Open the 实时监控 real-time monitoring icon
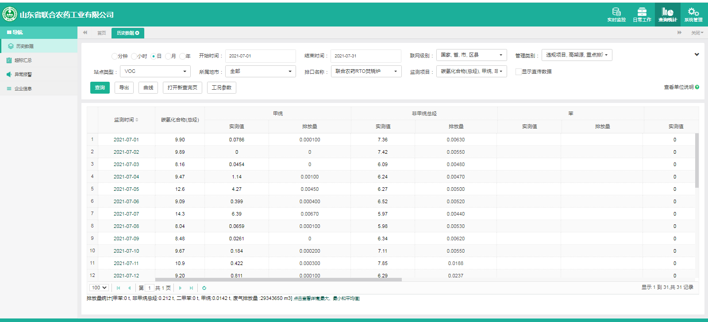The image size is (708, 322). (x=616, y=12)
